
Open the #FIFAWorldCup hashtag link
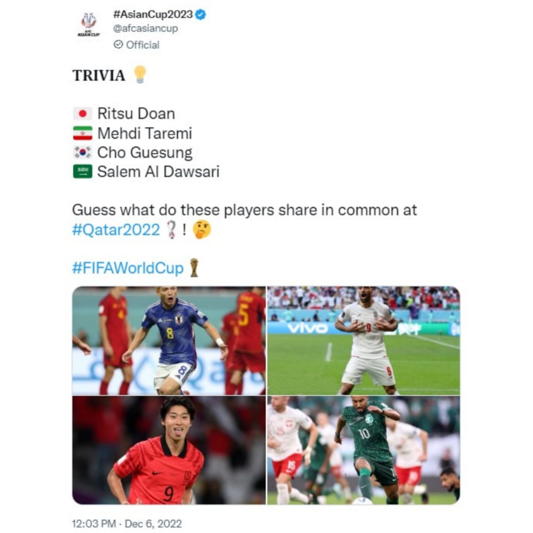click(x=128, y=268)
